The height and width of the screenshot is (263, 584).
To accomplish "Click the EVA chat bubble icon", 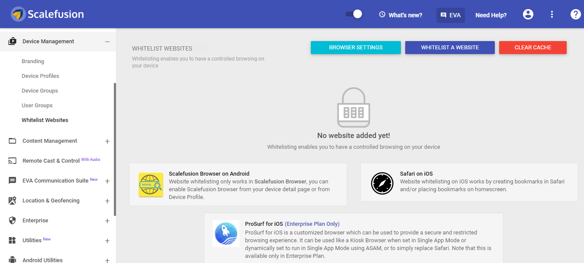I will 443,15.
